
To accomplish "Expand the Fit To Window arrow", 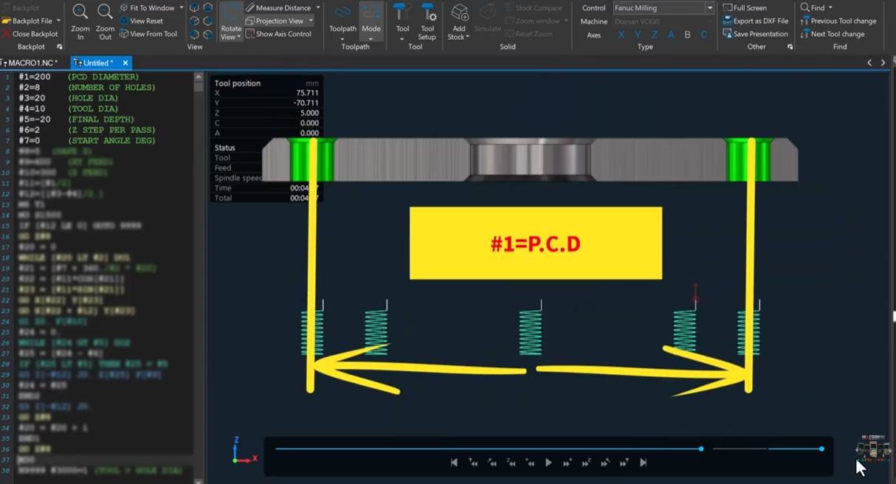I will pos(182,8).
